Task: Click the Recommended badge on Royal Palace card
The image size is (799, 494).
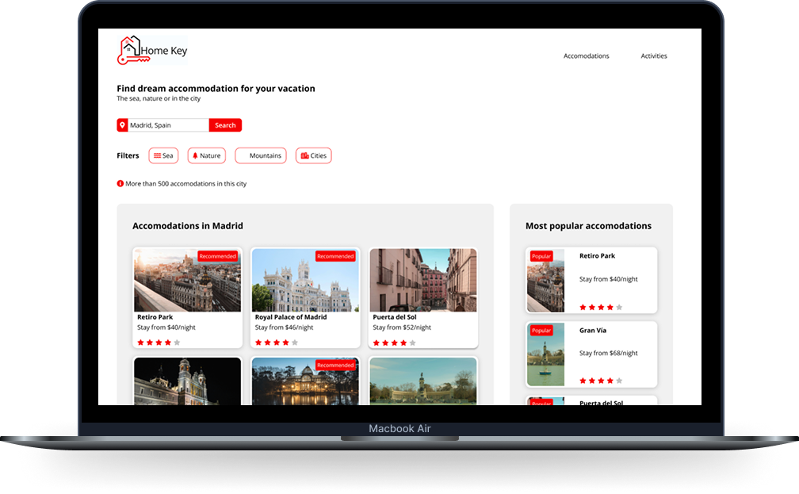Action: coord(335,256)
